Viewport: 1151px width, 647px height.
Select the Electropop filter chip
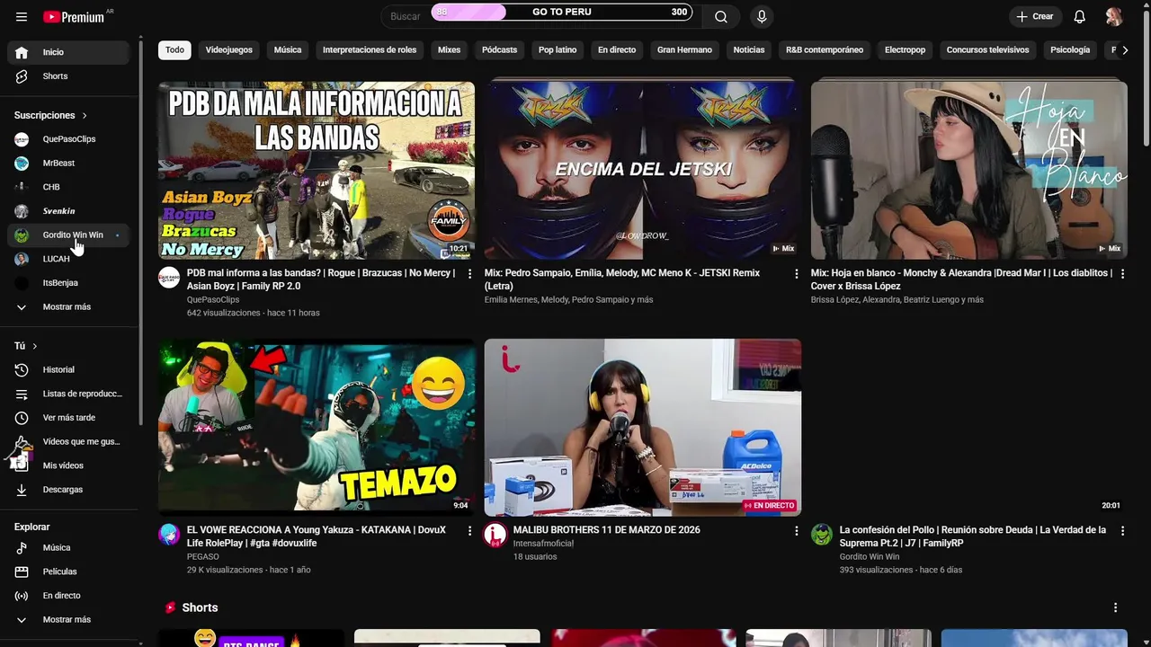[x=905, y=50]
